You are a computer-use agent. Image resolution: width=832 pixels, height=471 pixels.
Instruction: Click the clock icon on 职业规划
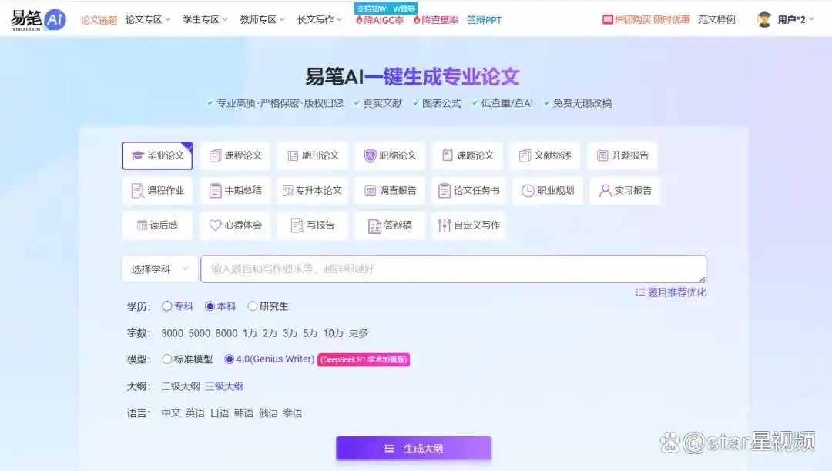click(527, 191)
